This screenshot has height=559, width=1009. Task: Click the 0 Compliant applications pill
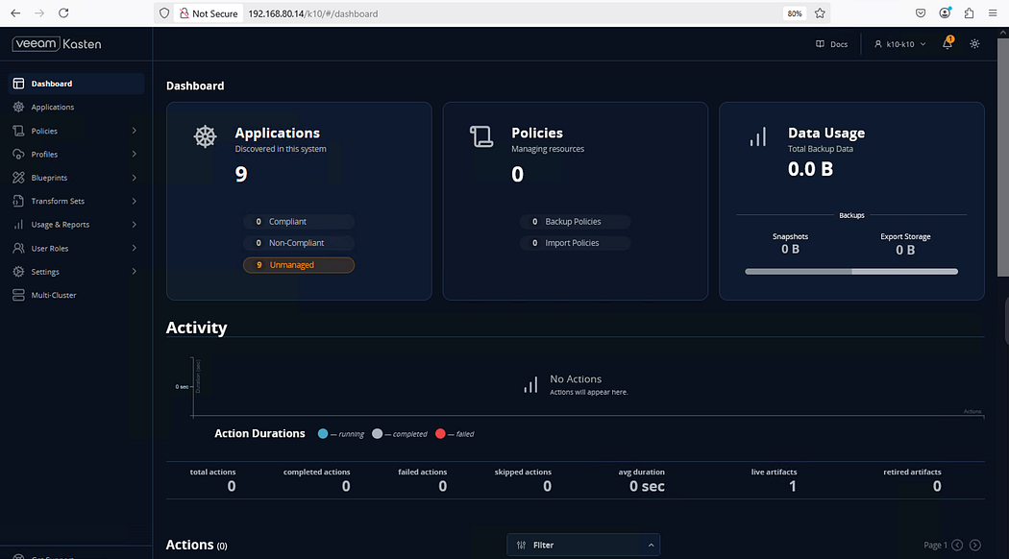(x=299, y=221)
